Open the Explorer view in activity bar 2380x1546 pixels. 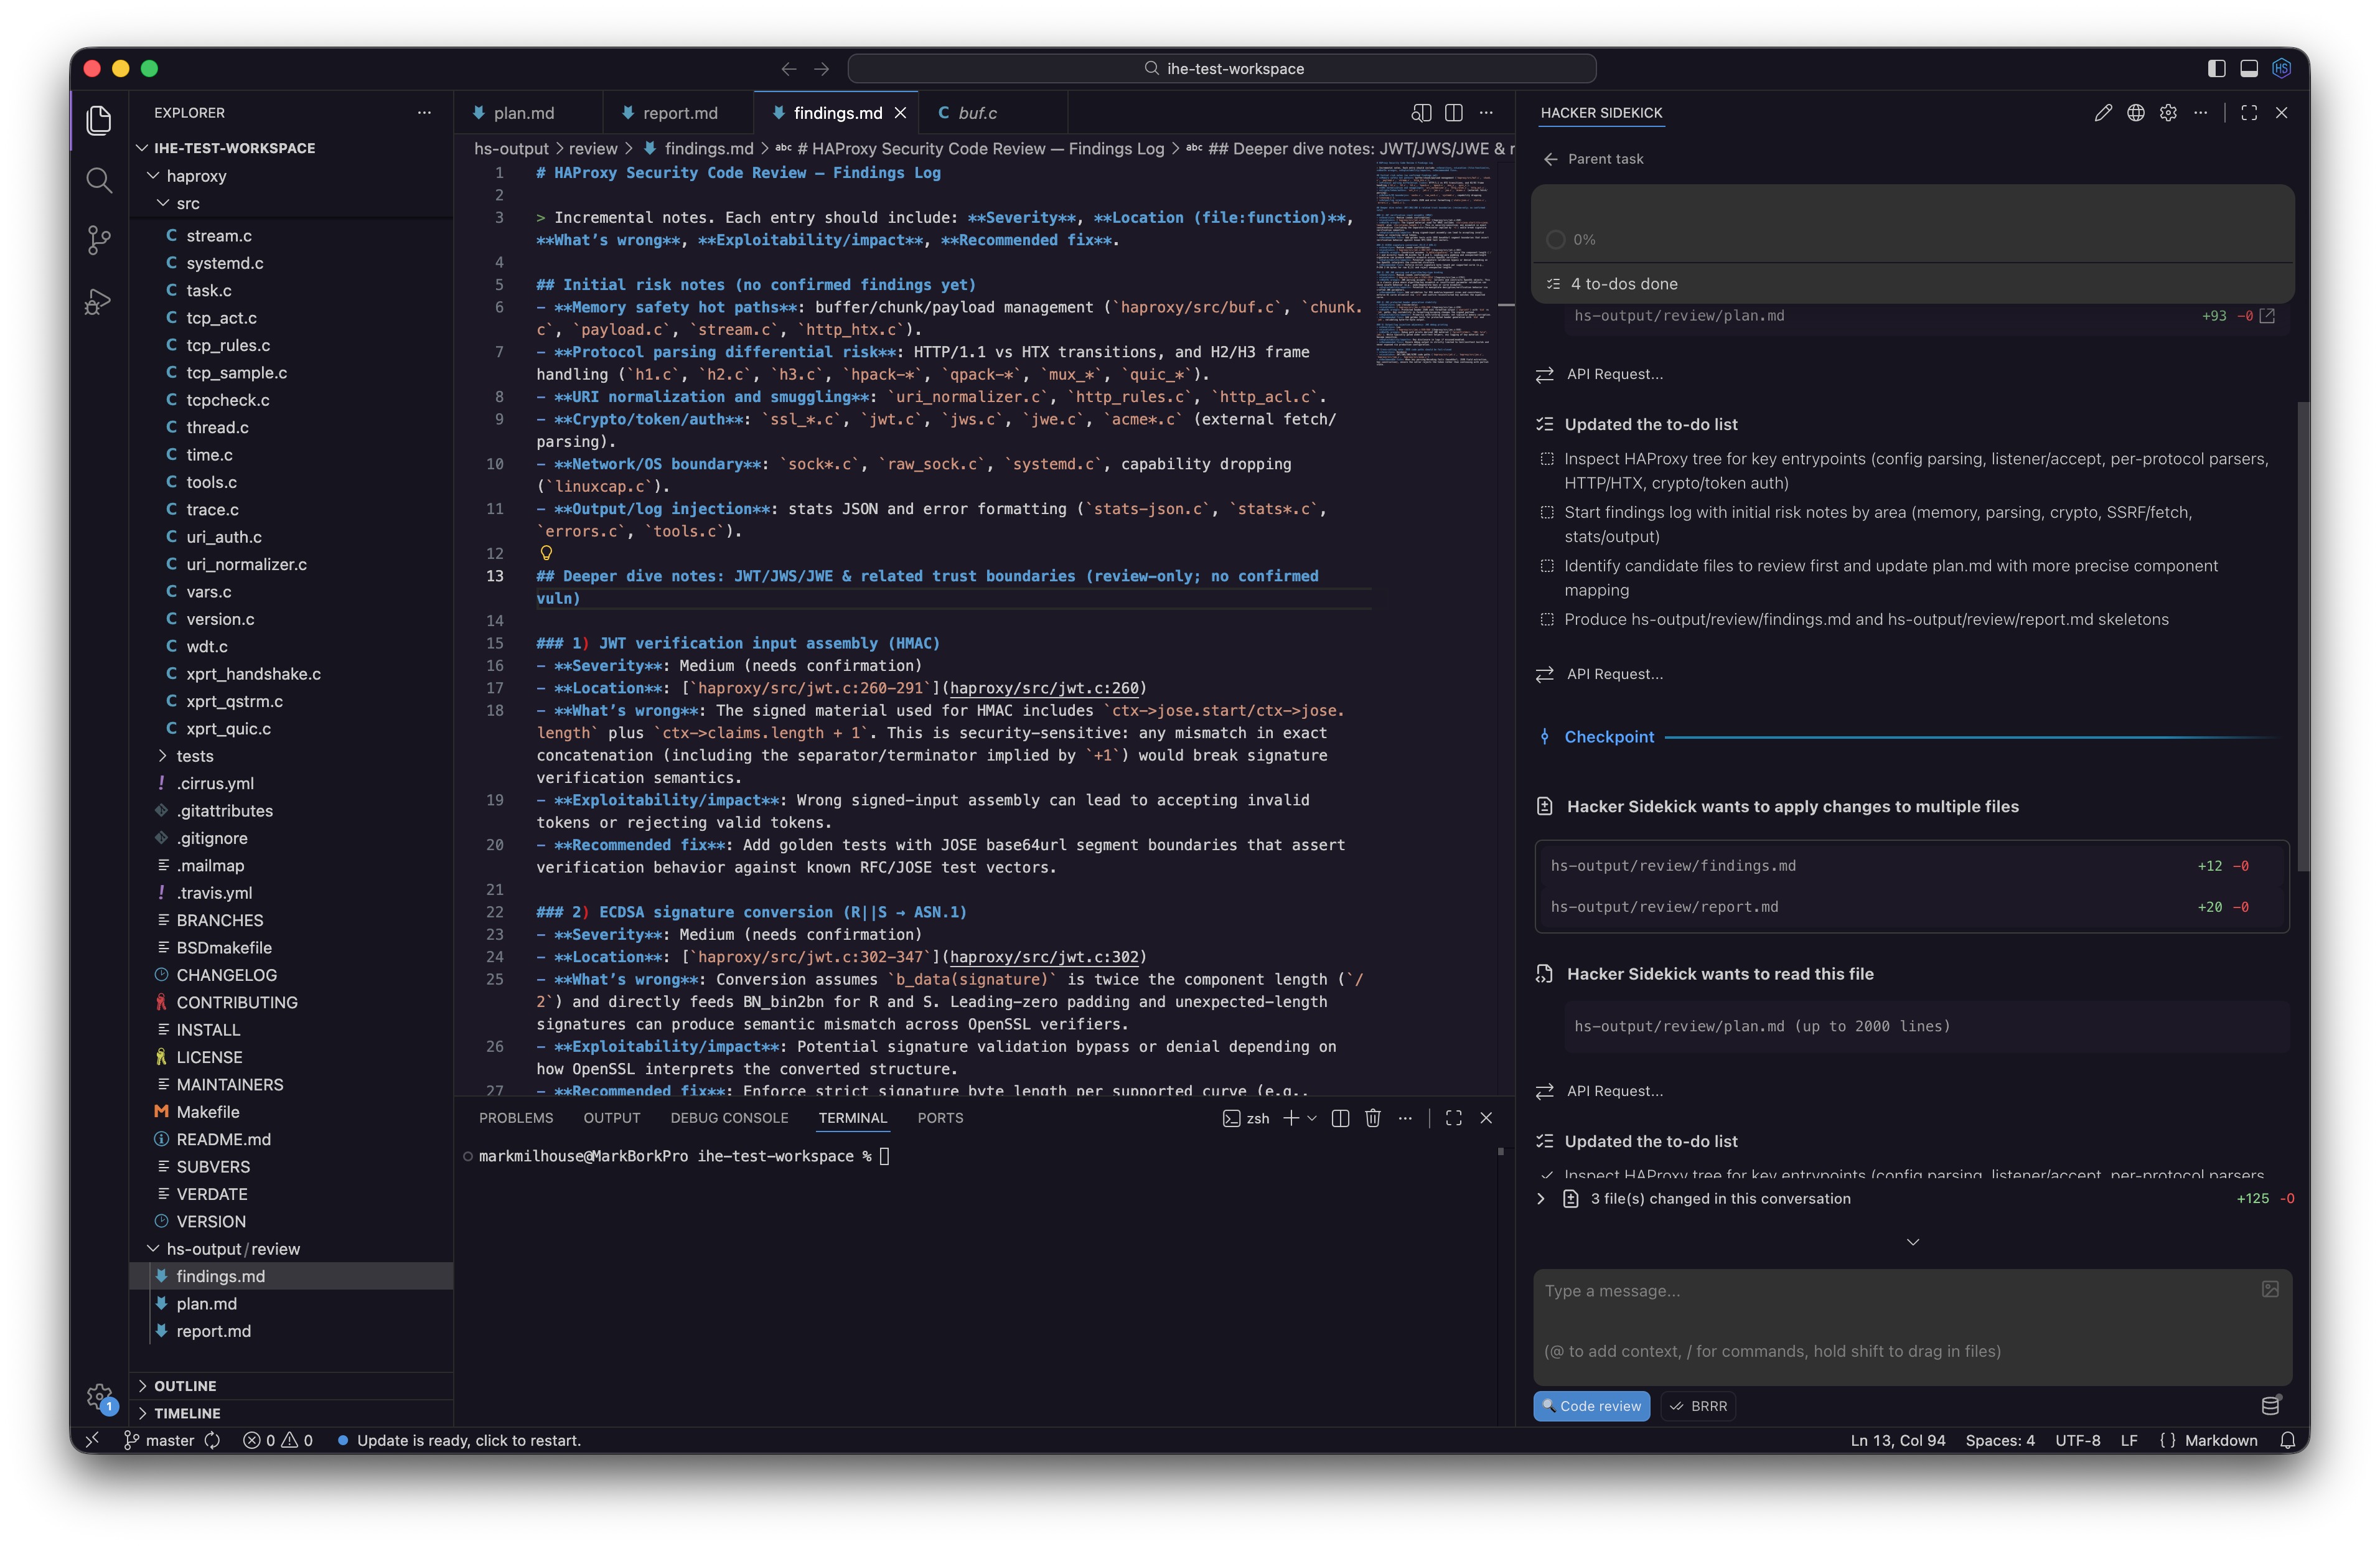tap(98, 120)
